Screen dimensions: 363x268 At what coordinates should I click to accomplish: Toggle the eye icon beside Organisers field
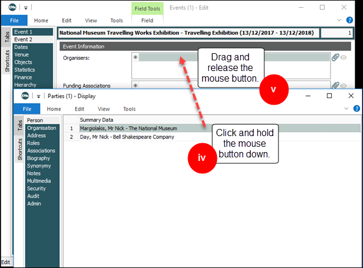[343, 57]
